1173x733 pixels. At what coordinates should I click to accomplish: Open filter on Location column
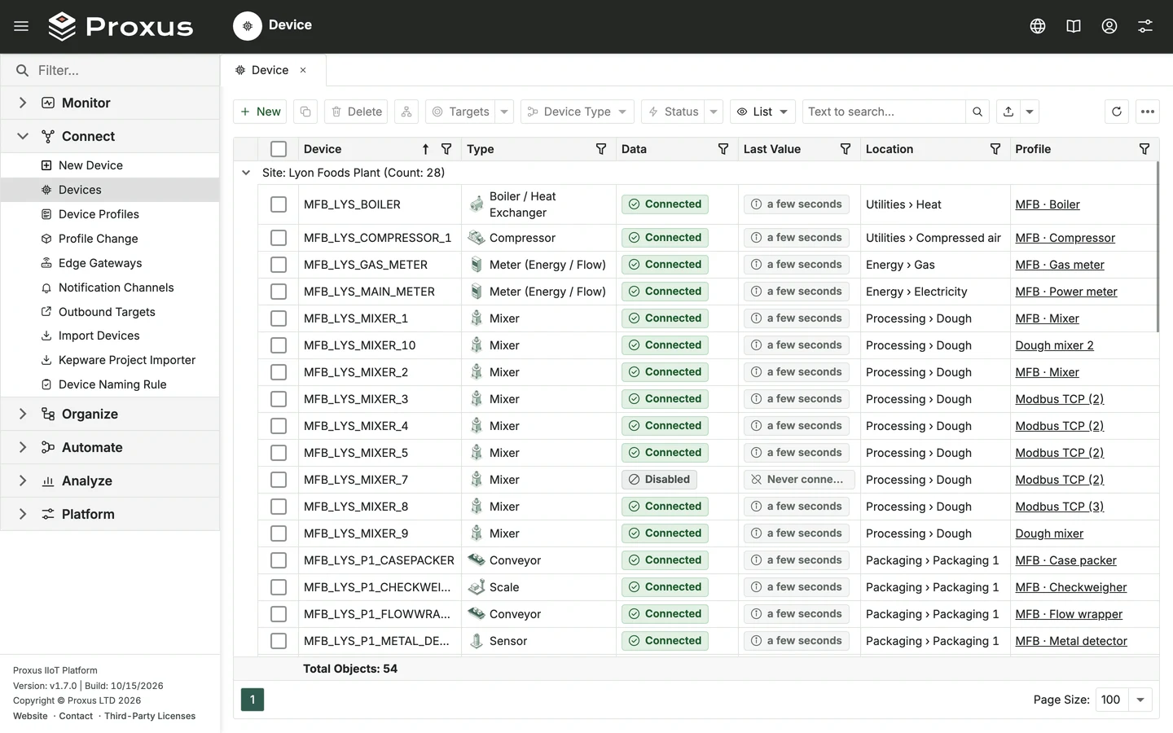tap(995, 149)
